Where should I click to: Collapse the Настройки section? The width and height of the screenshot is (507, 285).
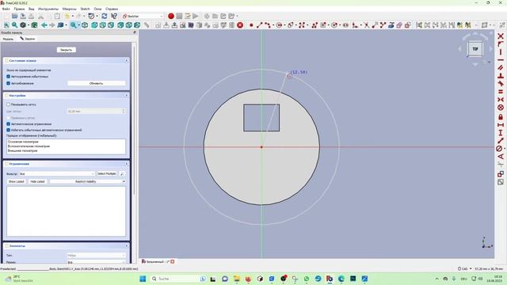pyautogui.click(x=127, y=95)
